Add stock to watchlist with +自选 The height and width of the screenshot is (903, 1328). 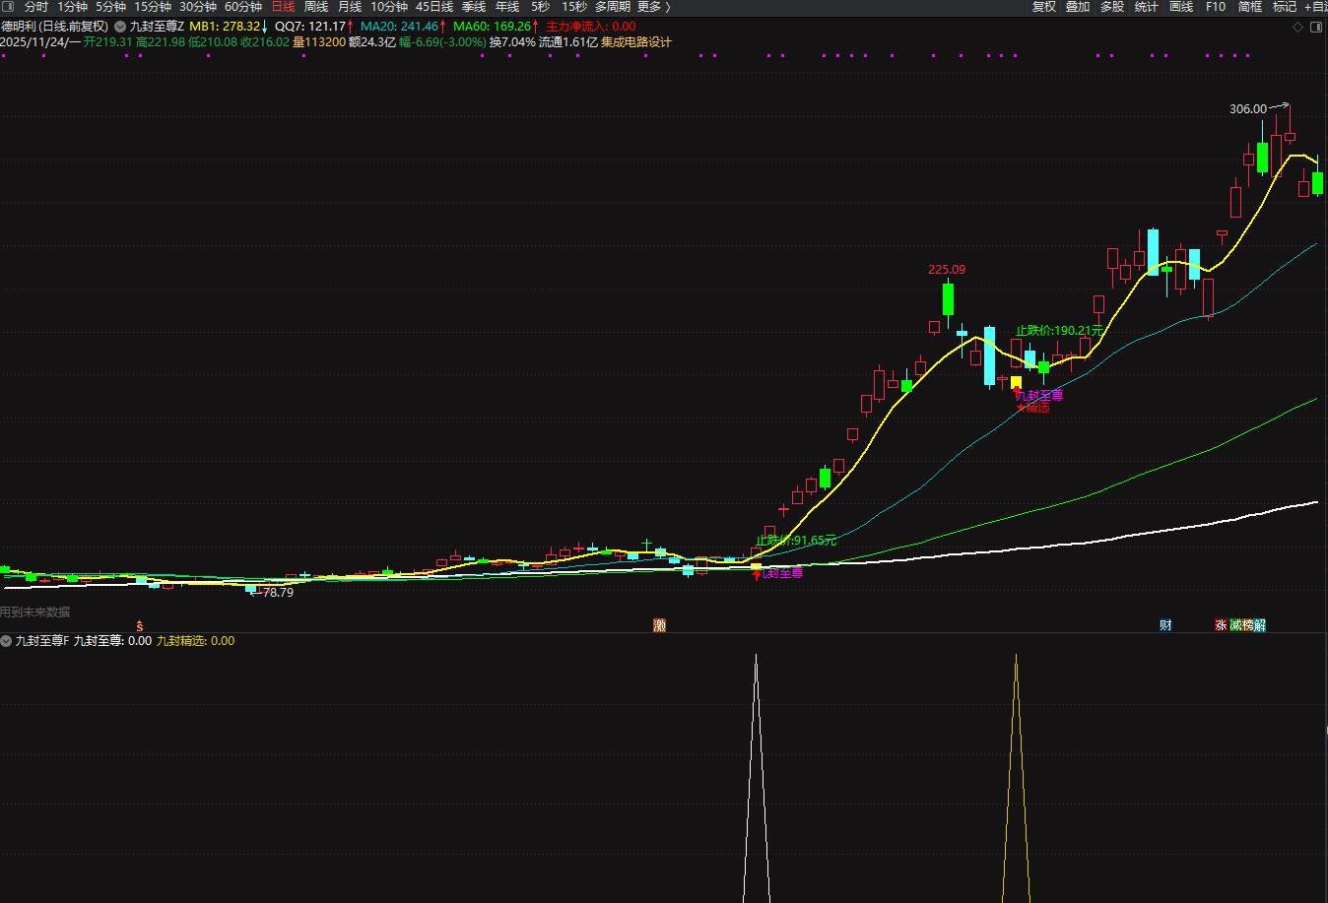[x=1314, y=7]
